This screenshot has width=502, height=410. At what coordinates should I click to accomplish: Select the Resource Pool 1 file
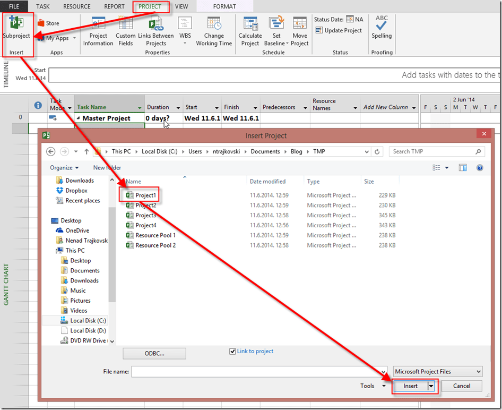[155, 235]
